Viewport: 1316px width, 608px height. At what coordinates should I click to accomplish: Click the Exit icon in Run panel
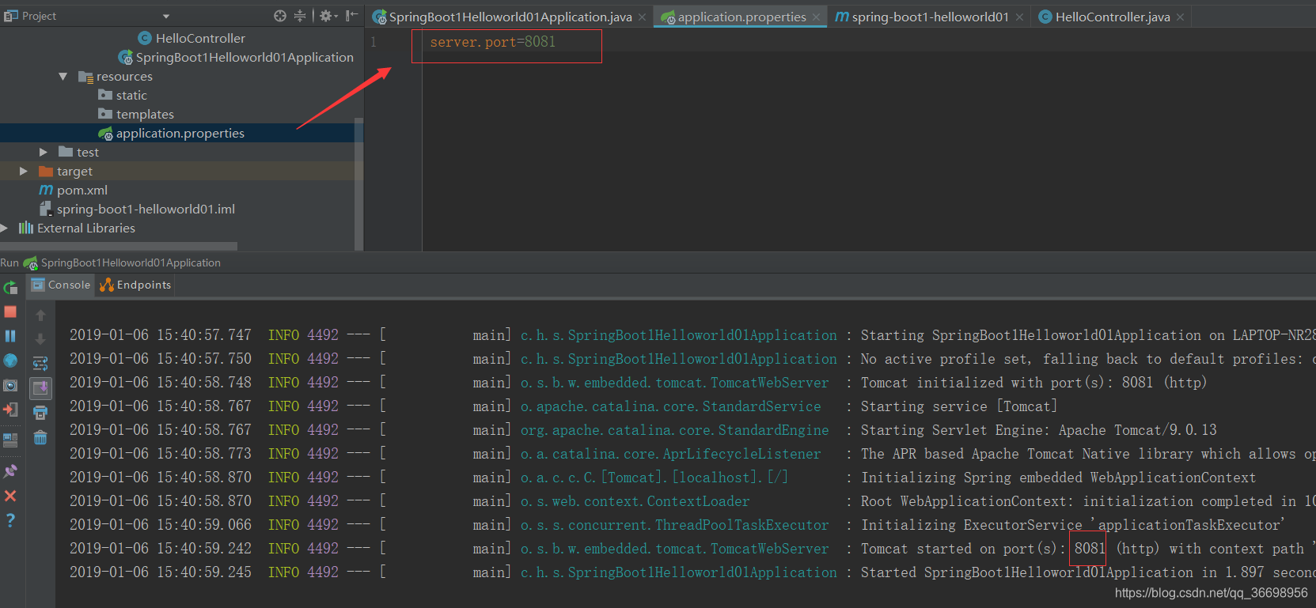10,410
